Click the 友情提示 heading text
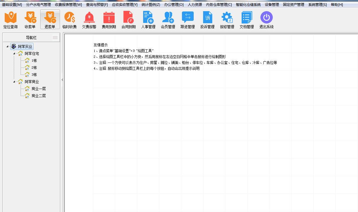 [101, 45]
